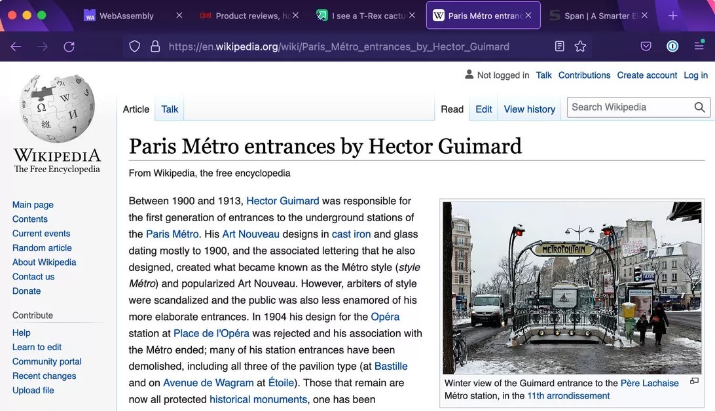Follow the cast iron link
Viewport: 715px width, 411px height.
tap(351, 234)
